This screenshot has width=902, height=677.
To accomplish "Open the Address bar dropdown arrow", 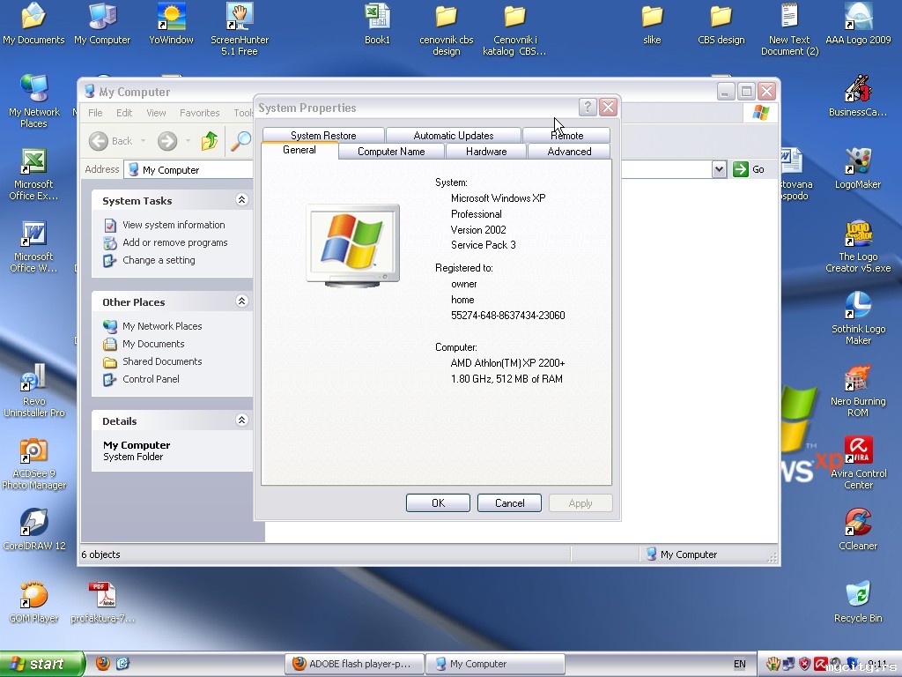I will (719, 169).
